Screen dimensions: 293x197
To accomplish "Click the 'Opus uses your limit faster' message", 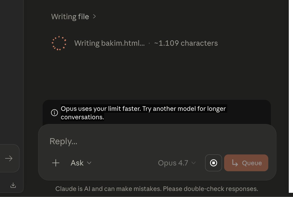I will [144, 113].
